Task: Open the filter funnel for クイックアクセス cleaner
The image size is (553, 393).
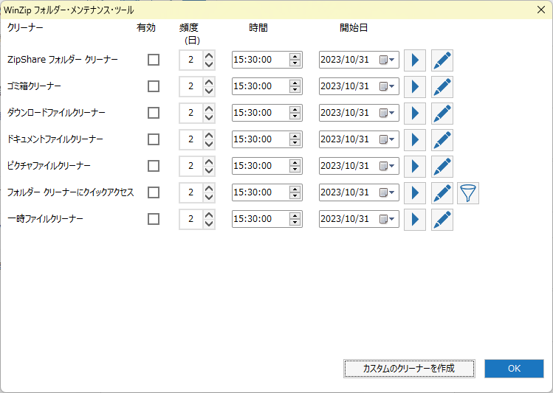Action: tap(468, 193)
